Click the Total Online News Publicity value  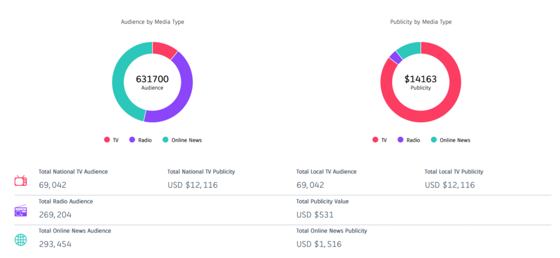click(x=319, y=244)
